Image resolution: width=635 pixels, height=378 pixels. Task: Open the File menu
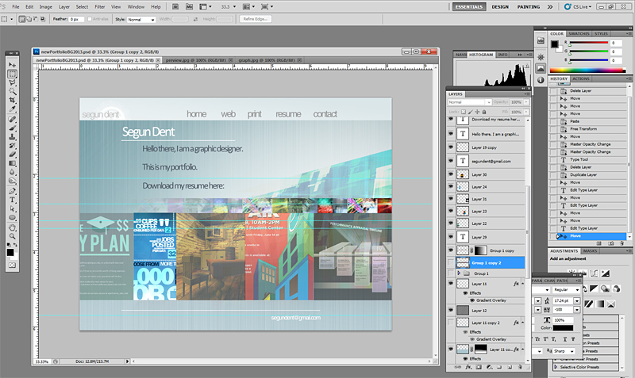pyautogui.click(x=16, y=7)
